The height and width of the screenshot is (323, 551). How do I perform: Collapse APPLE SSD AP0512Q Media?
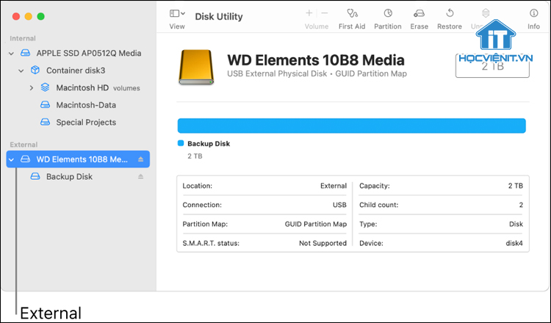(x=11, y=54)
